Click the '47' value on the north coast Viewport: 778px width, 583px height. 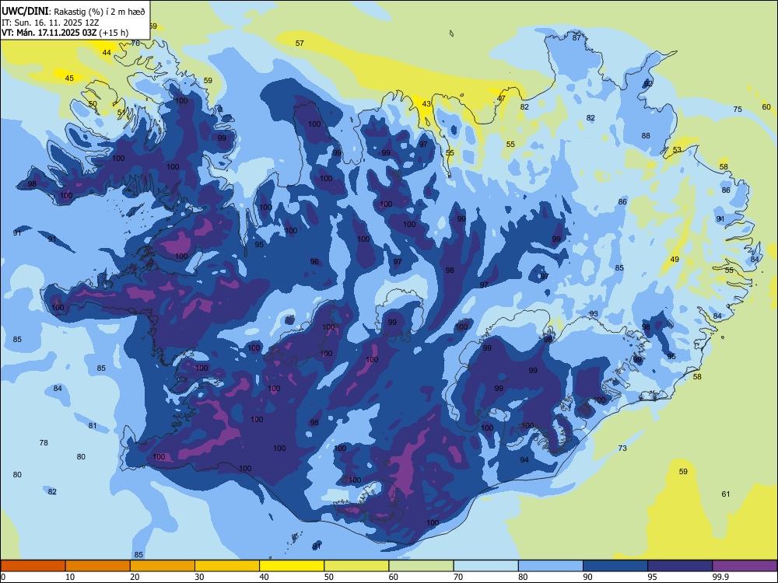[501, 98]
